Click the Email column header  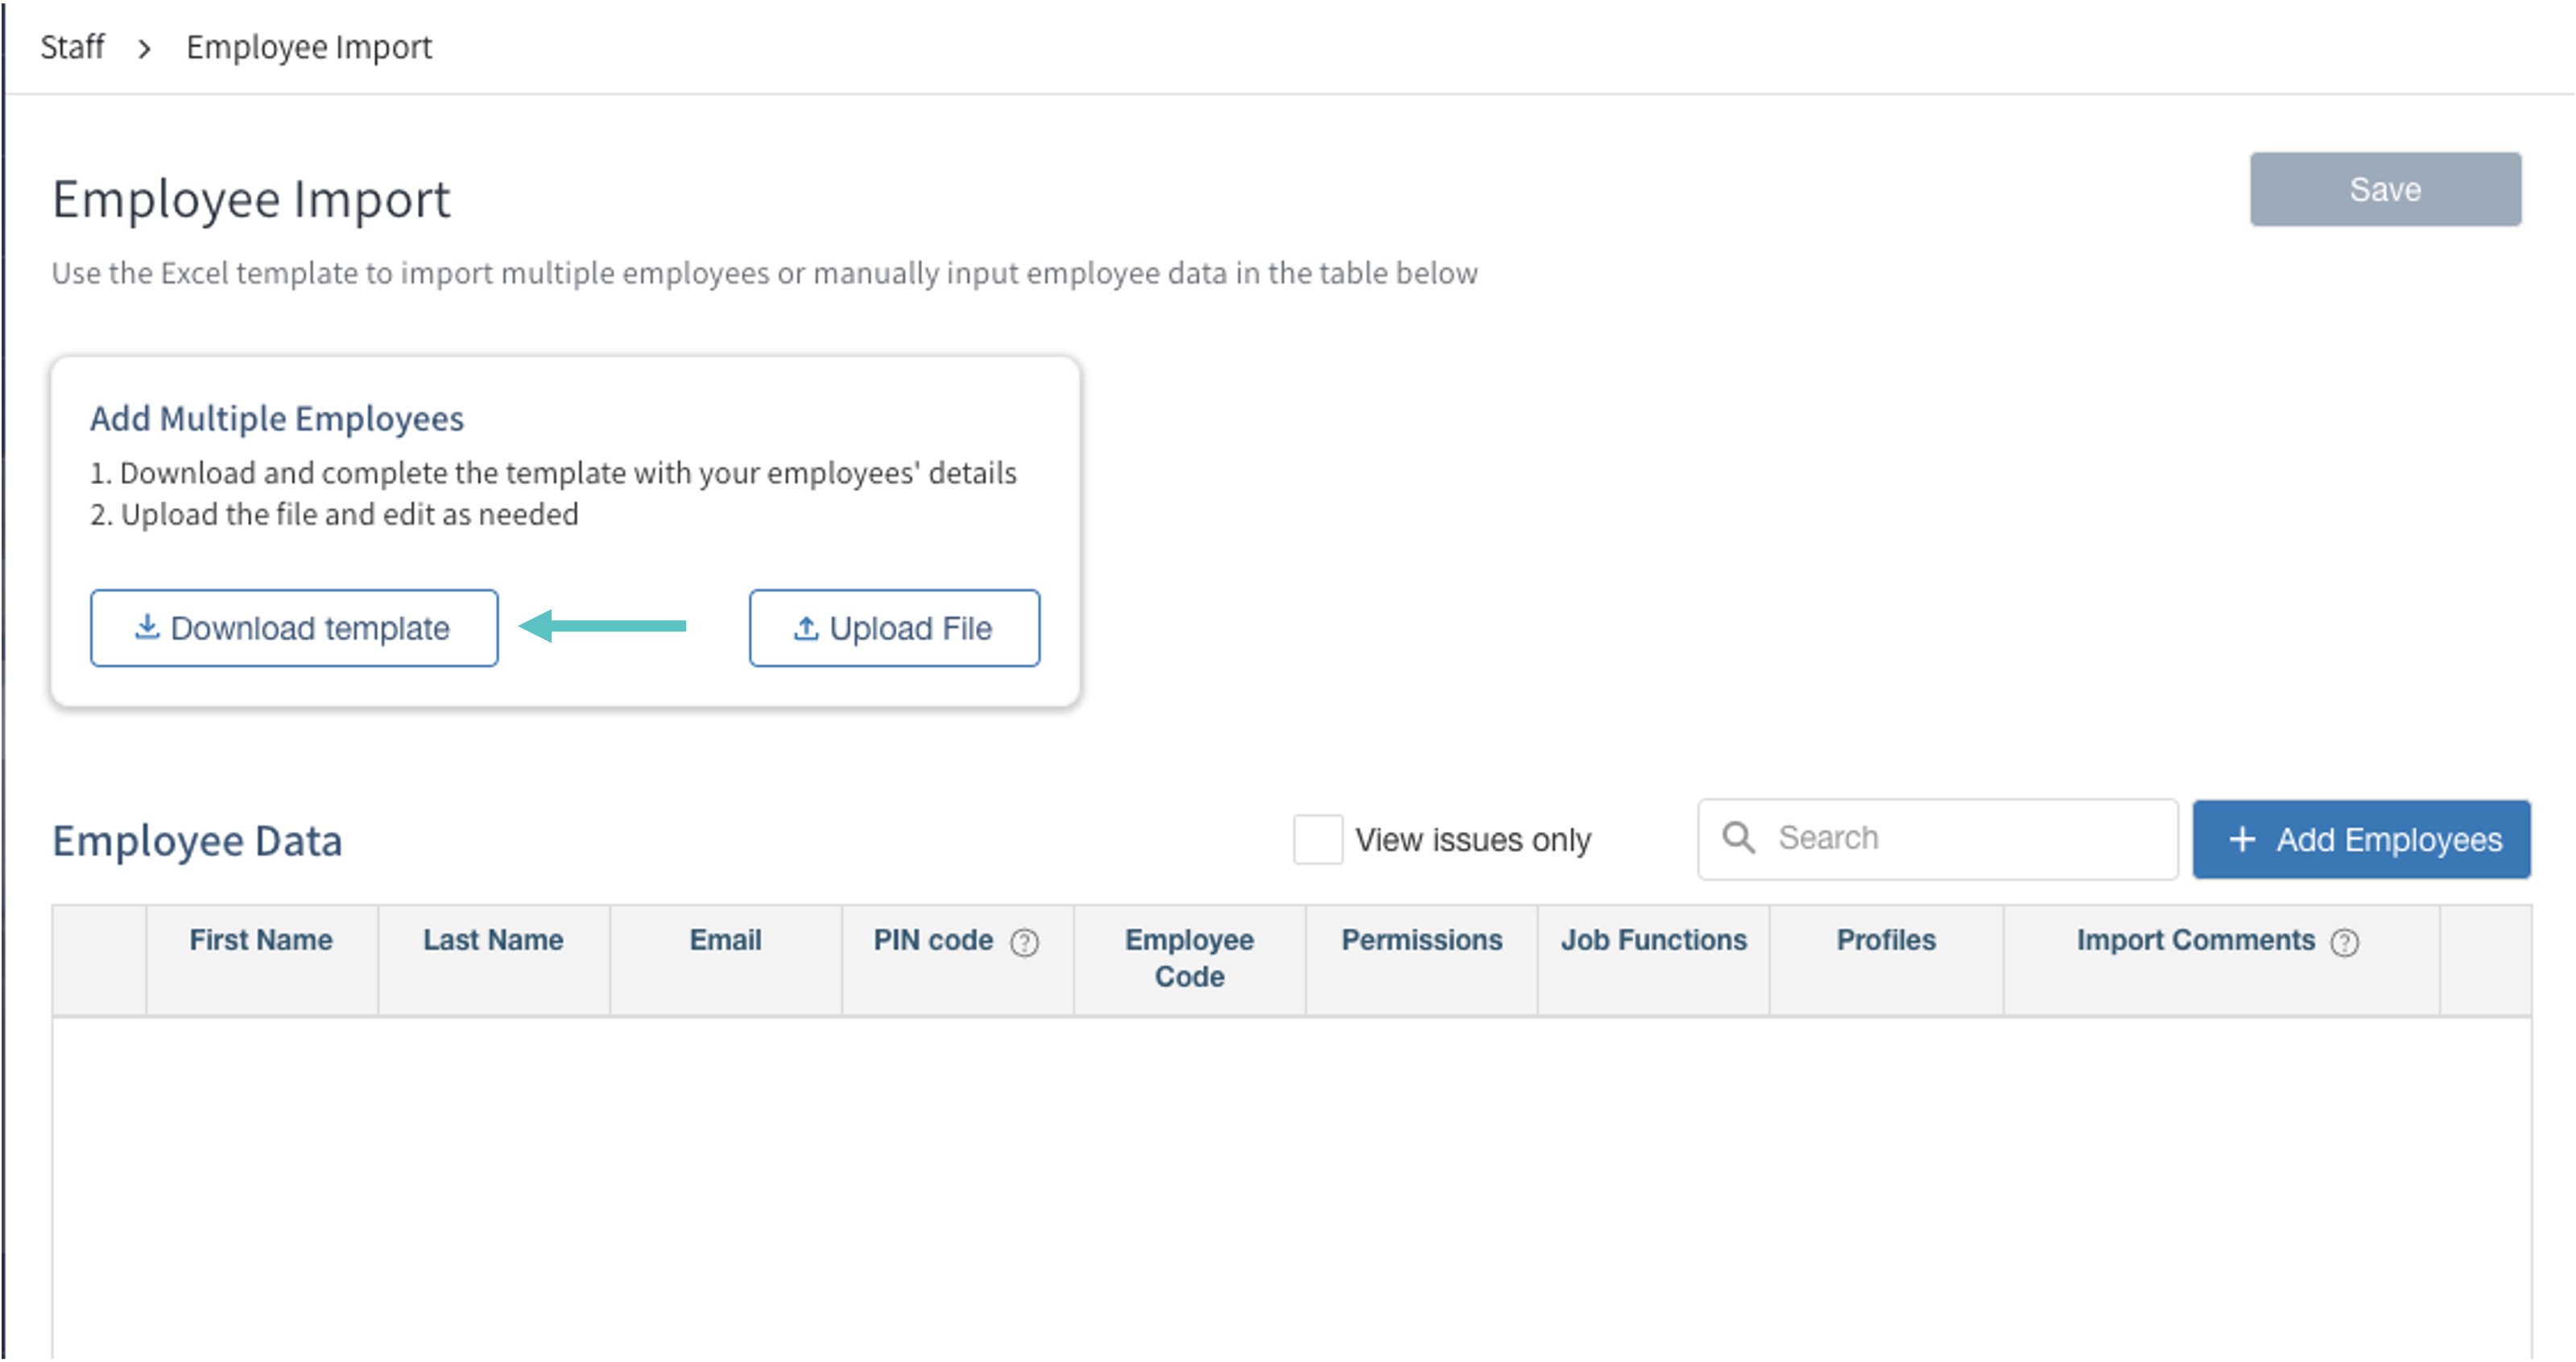(725, 940)
